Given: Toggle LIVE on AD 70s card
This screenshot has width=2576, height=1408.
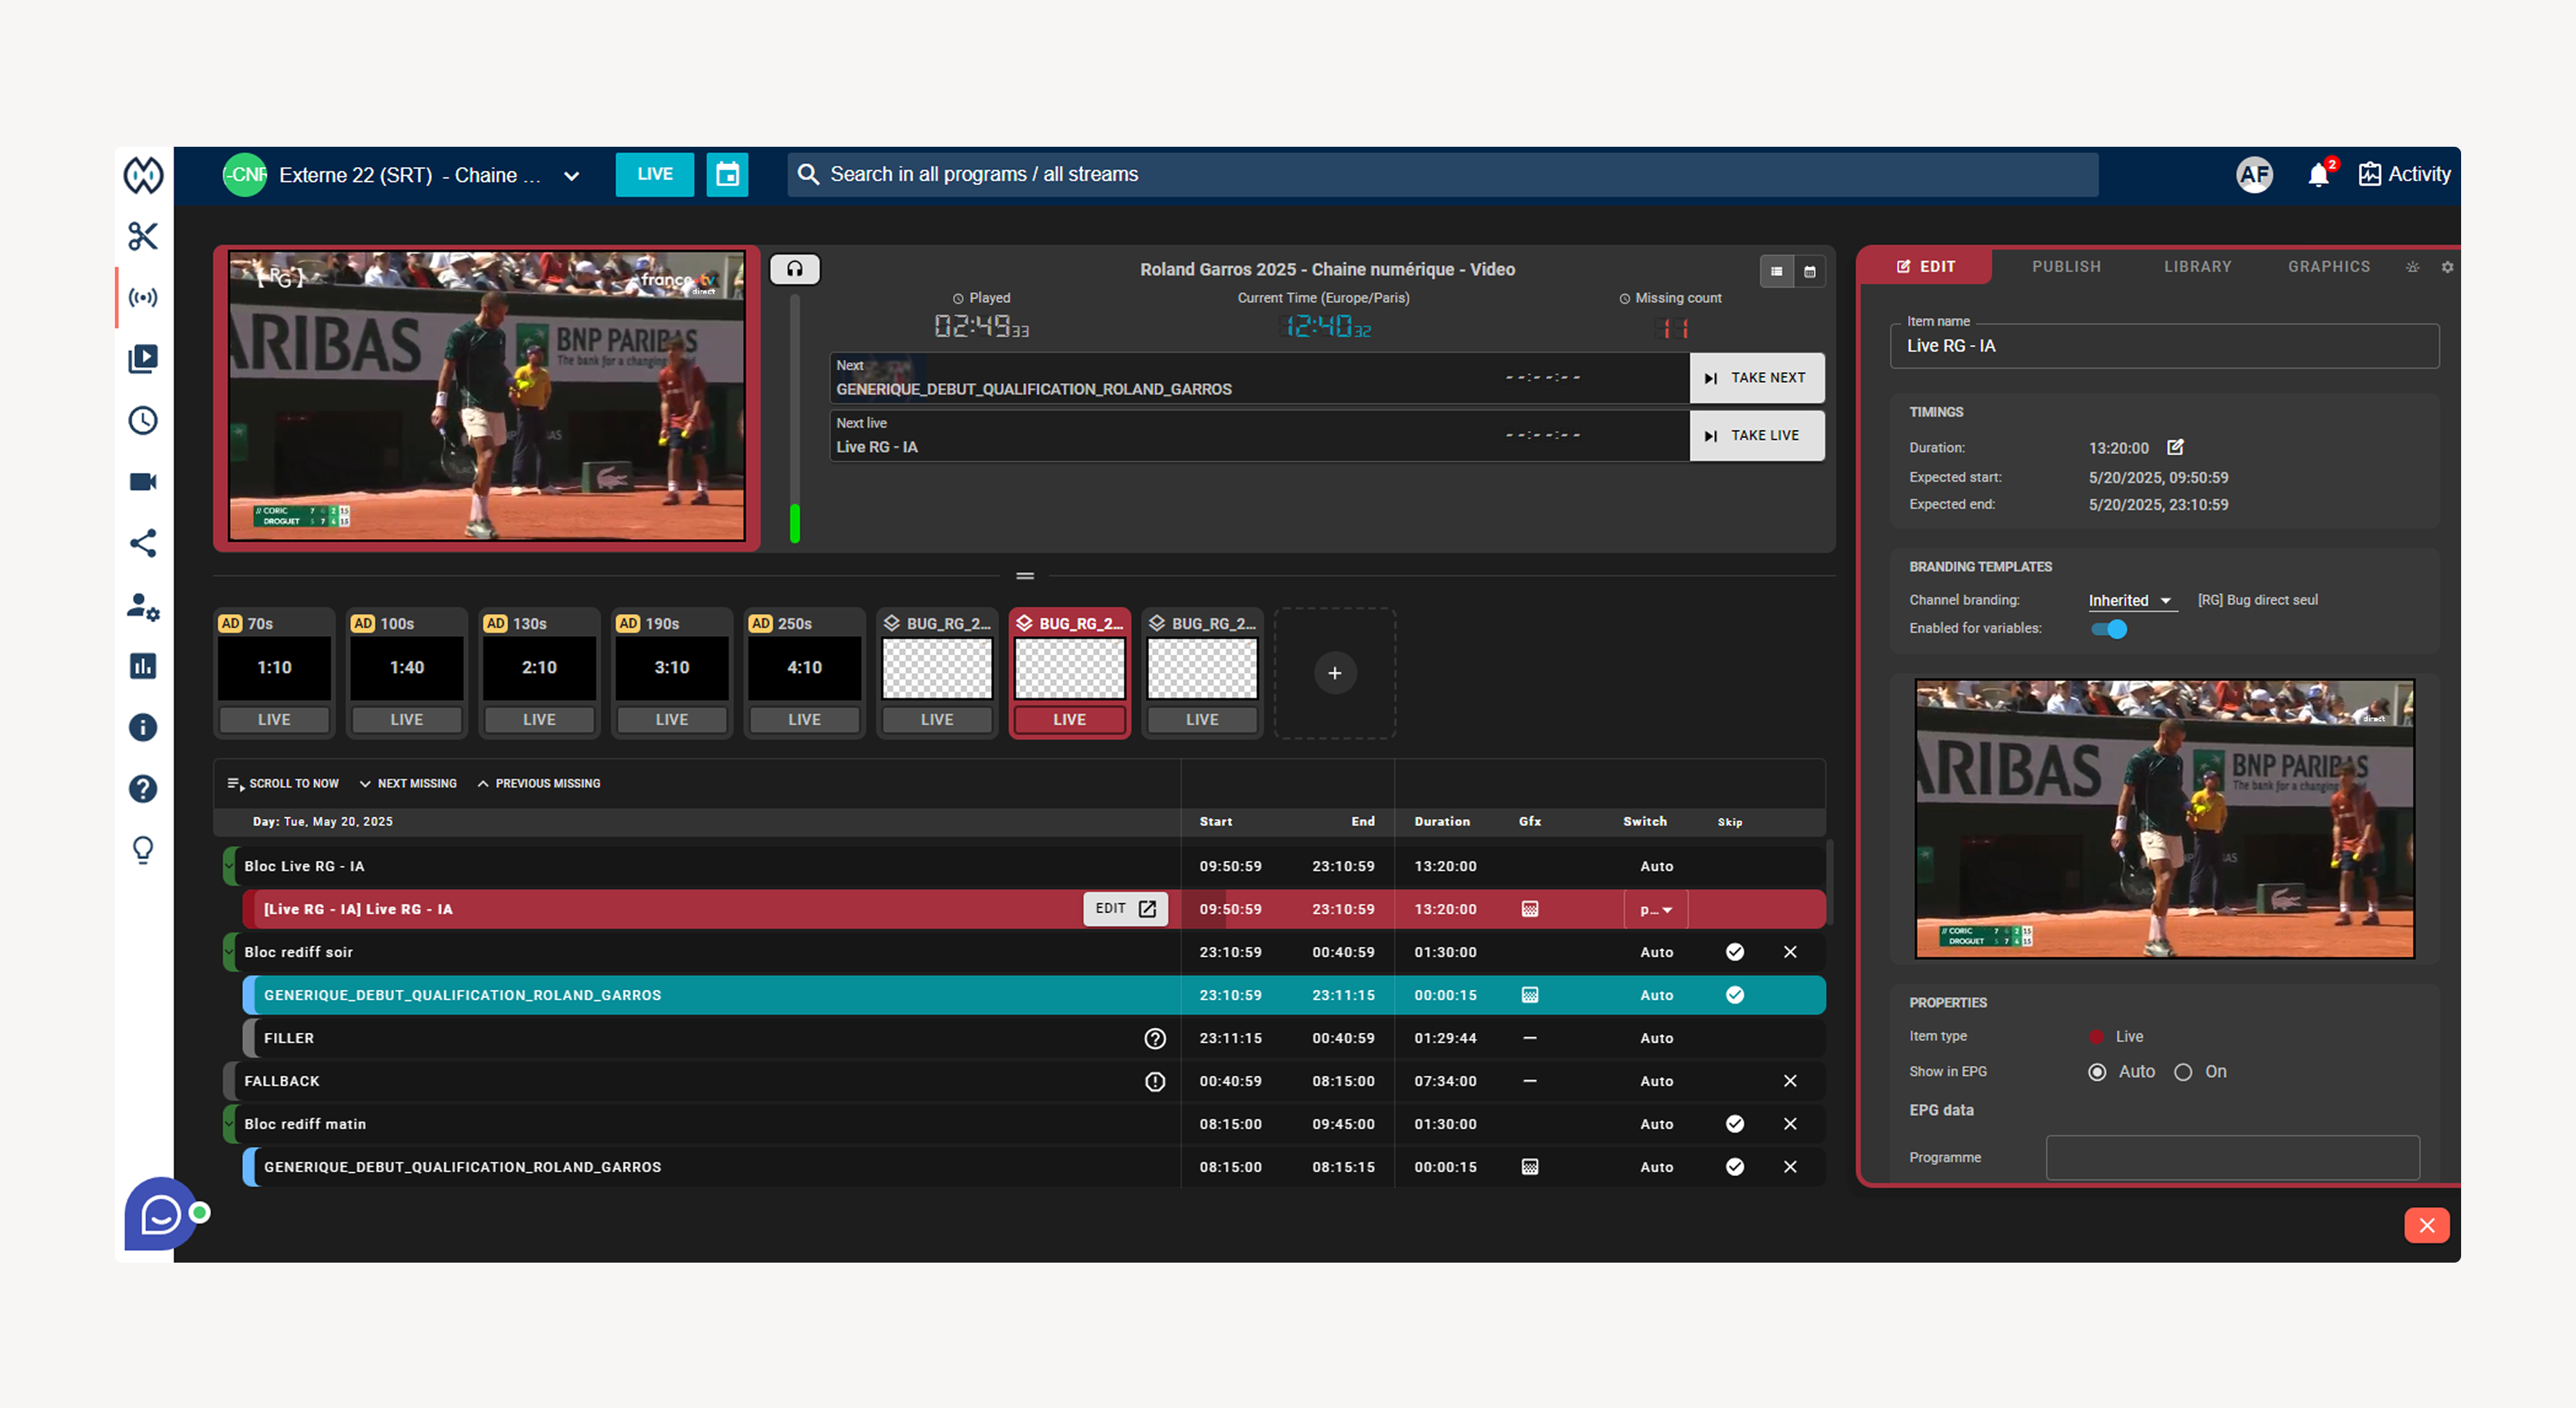Looking at the screenshot, I should coord(274,719).
